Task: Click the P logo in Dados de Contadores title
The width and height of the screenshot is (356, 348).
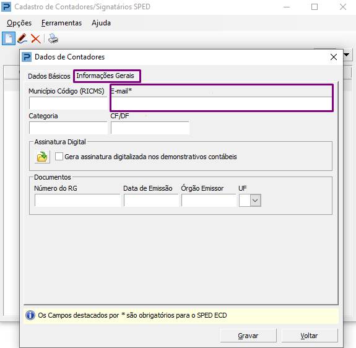Action: click(x=27, y=57)
